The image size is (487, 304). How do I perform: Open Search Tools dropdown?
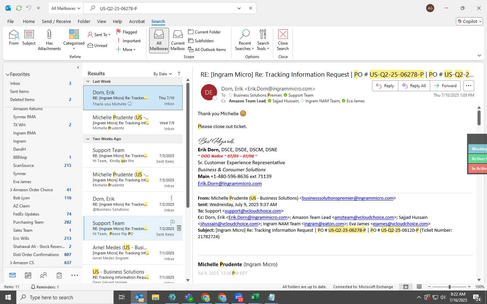tap(263, 40)
